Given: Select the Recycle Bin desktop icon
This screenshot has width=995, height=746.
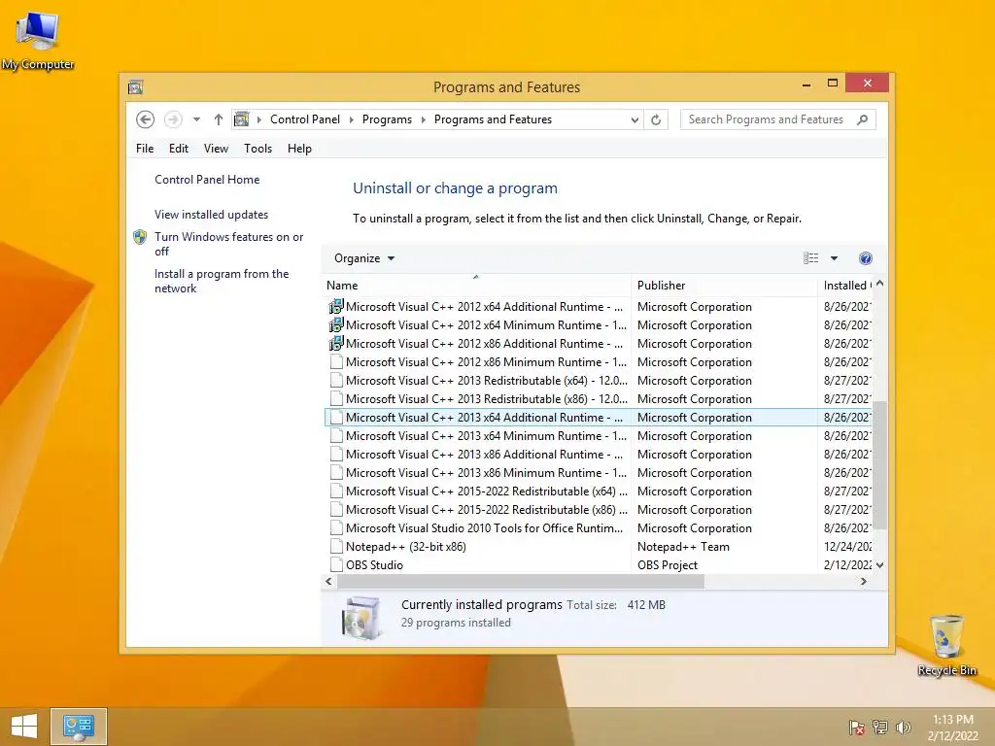Looking at the screenshot, I should click(x=946, y=645).
